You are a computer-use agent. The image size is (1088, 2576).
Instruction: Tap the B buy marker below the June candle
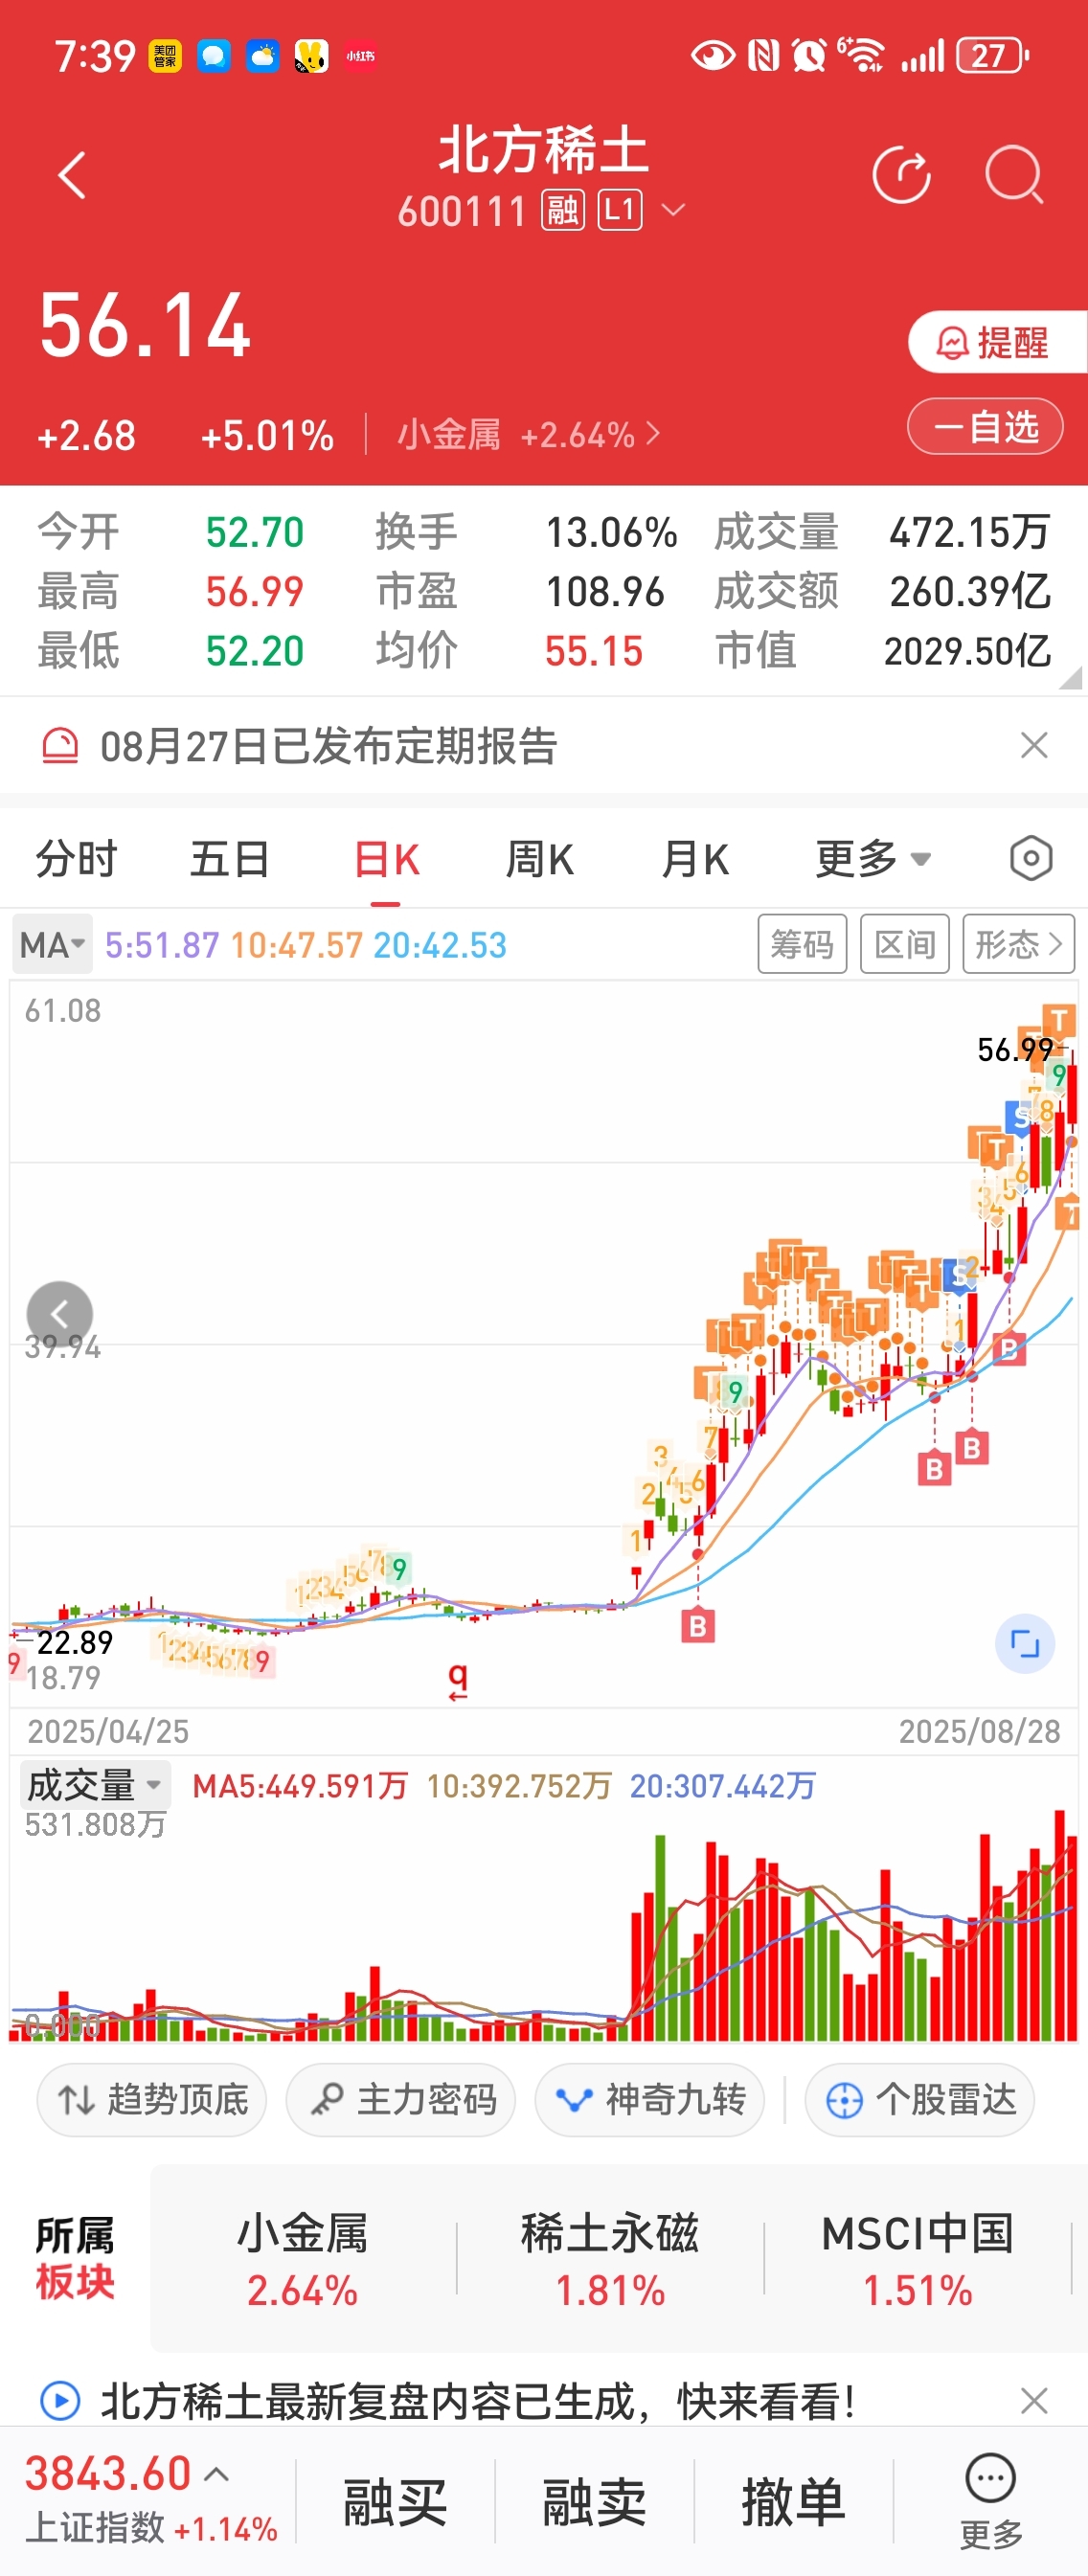coord(698,1626)
